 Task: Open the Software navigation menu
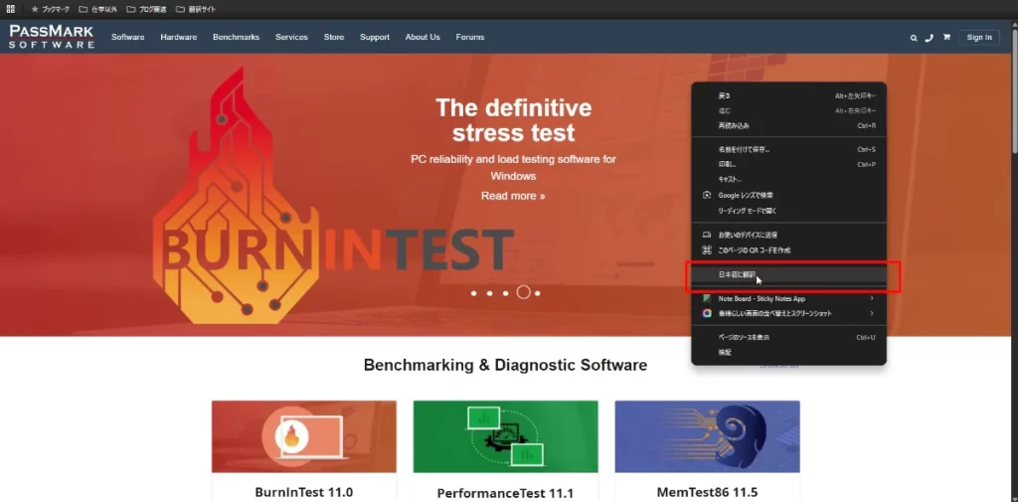(127, 38)
